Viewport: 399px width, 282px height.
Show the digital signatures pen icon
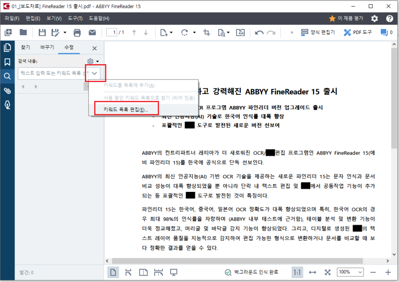pos(7,105)
